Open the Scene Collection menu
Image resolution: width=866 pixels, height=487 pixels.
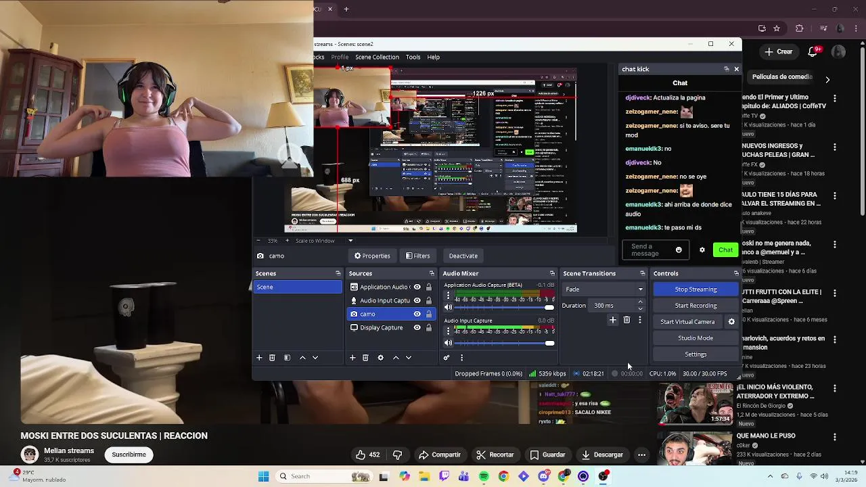pos(377,57)
